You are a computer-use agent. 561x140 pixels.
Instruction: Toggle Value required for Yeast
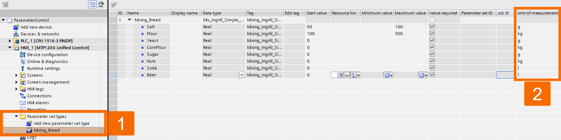pos(432,41)
